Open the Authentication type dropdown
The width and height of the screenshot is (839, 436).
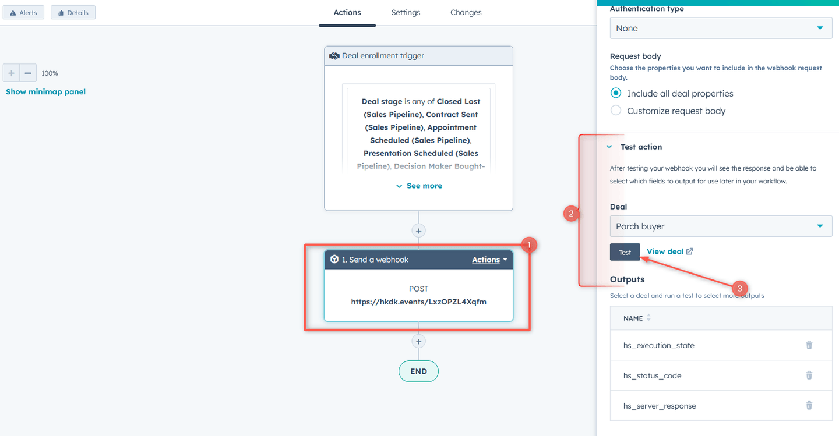click(721, 27)
